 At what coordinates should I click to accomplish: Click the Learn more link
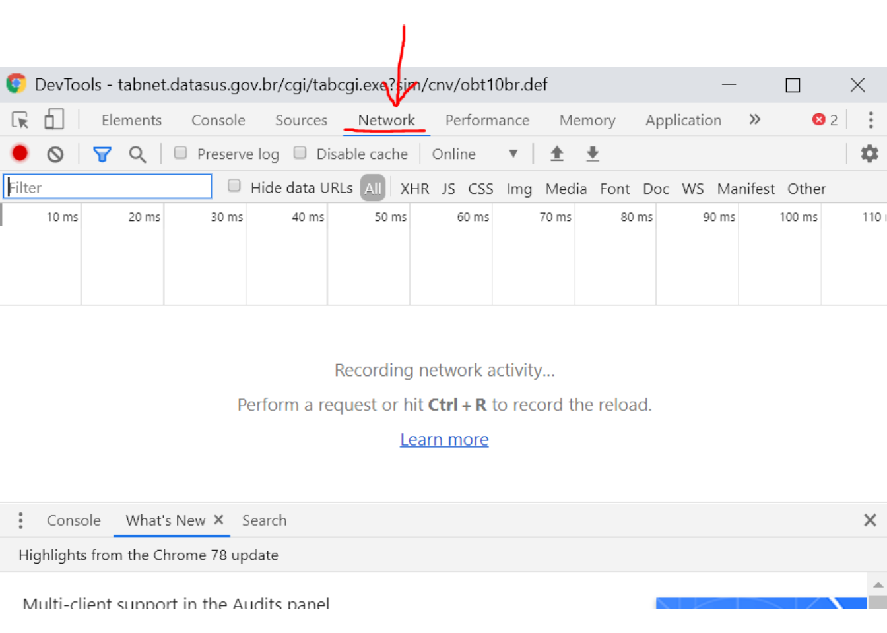pos(444,439)
